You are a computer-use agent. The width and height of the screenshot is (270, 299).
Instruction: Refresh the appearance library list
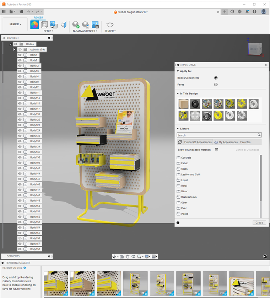(180, 142)
